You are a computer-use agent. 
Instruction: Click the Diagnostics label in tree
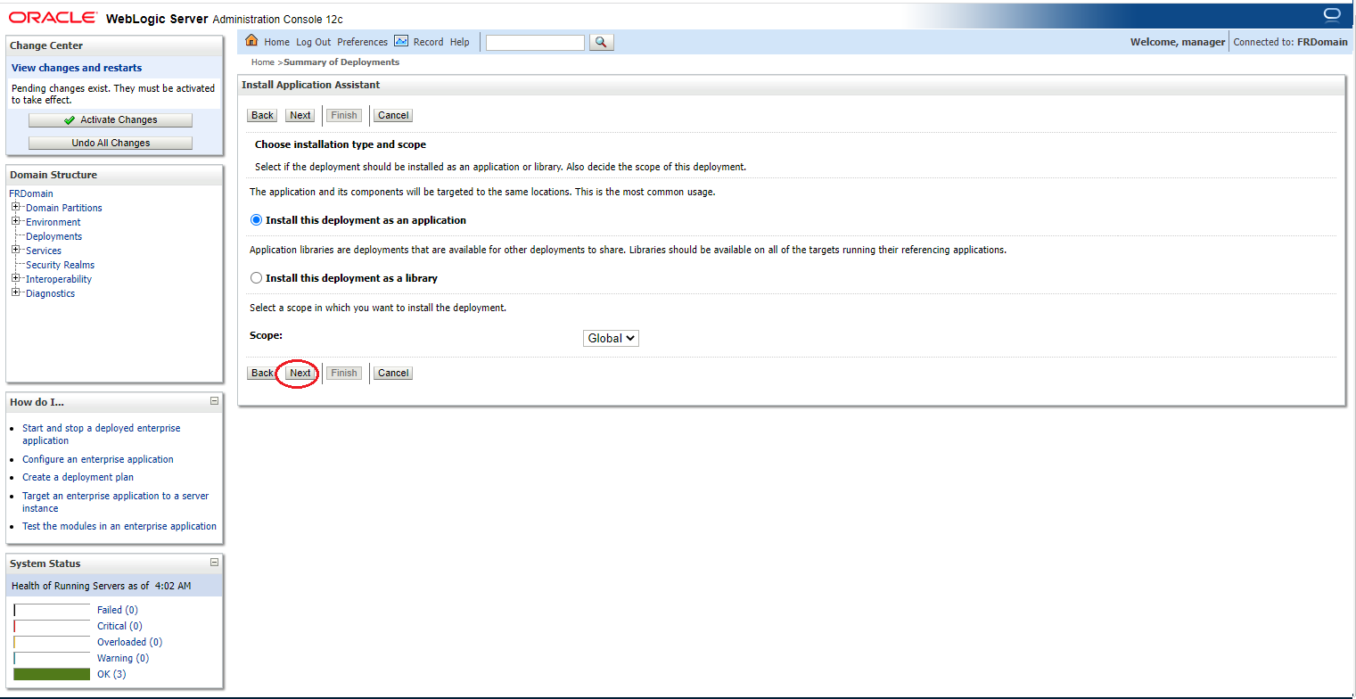pyautogui.click(x=51, y=293)
